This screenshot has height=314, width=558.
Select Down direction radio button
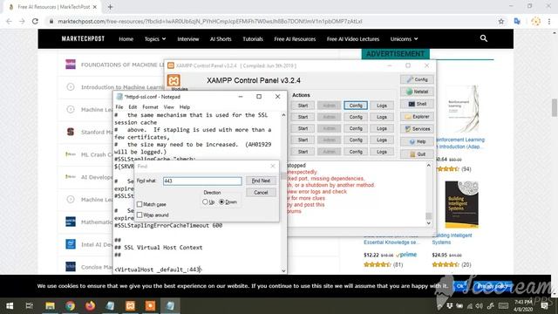click(x=221, y=201)
